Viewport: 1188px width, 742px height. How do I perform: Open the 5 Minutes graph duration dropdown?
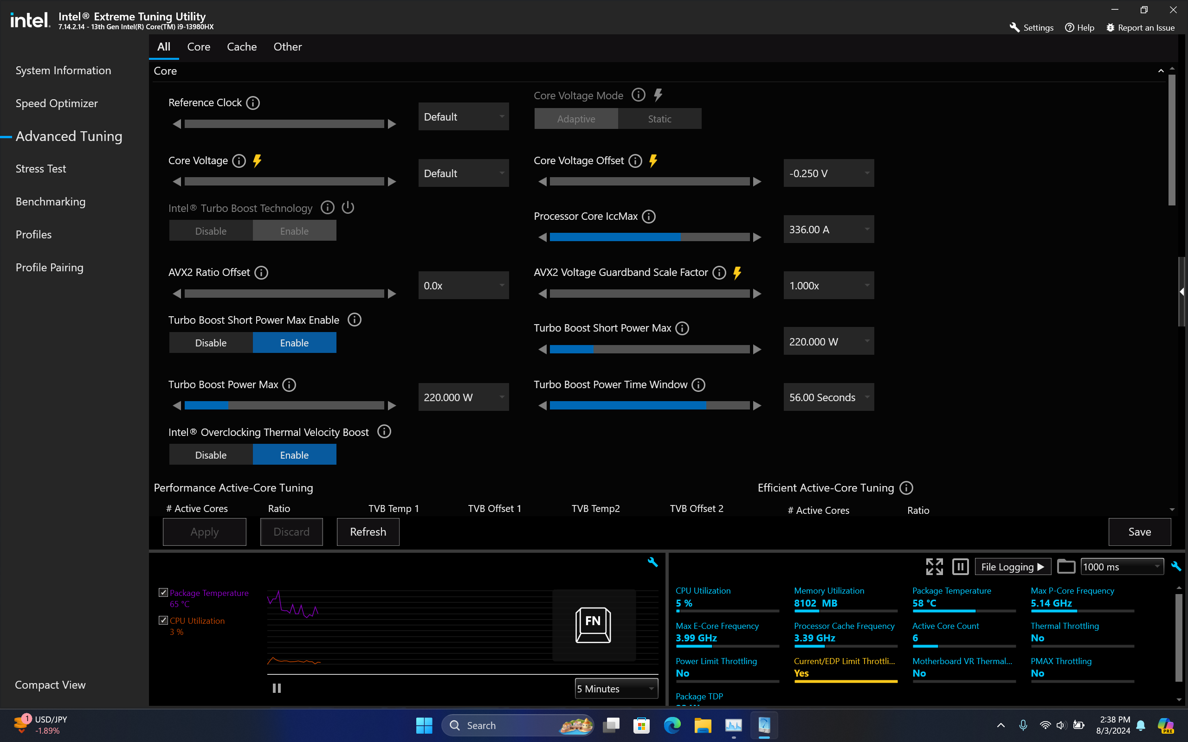616,689
